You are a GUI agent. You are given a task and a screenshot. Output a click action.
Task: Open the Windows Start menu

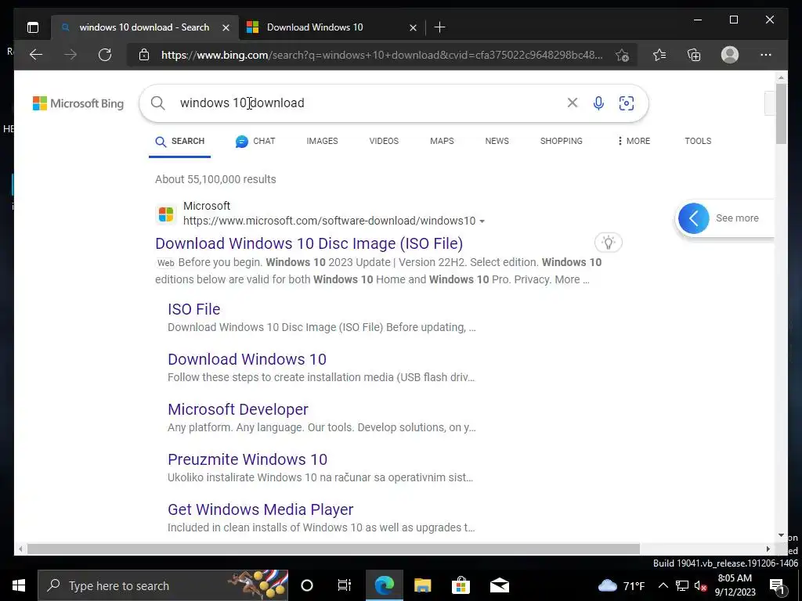19,585
